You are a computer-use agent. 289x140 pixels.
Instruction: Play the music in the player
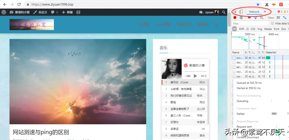195,76
